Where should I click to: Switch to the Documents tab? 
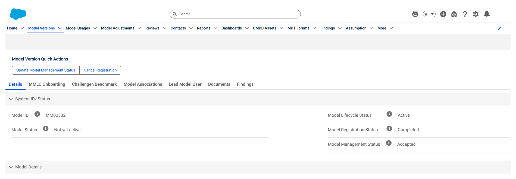(219, 84)
